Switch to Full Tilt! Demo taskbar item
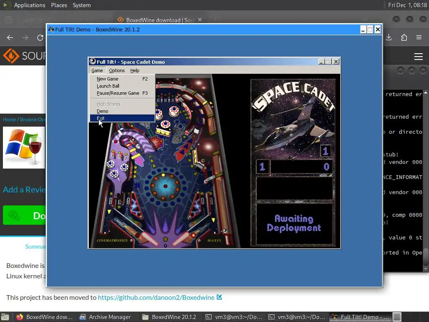Image resolution: width=429 pixels, height=322 pixels. click(x=360, y=317)
